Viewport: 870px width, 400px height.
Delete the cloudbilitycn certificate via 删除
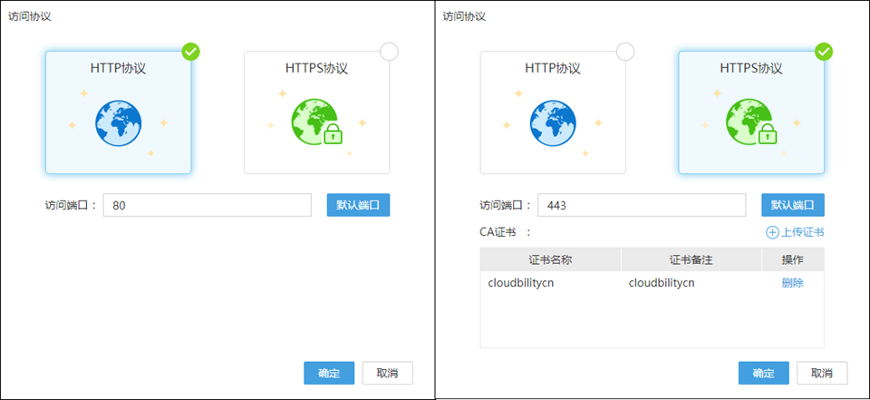point(792,283)
